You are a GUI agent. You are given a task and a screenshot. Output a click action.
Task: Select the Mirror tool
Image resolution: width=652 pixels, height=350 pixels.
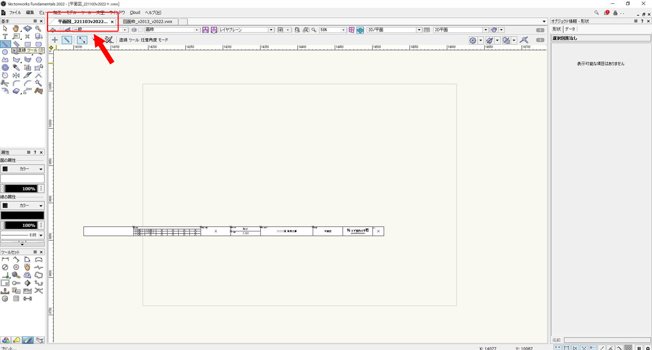pos(16,75)
